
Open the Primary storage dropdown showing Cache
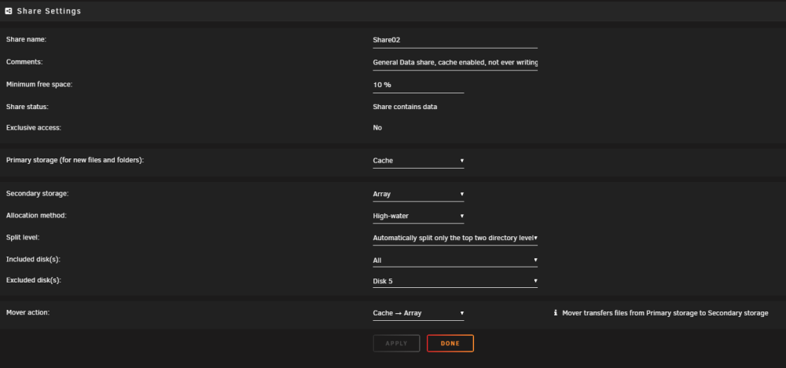coord(418,161)
